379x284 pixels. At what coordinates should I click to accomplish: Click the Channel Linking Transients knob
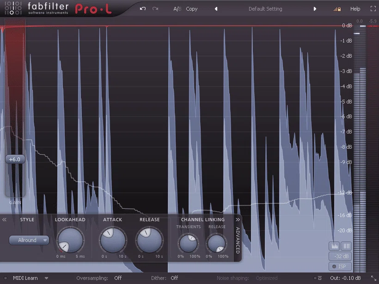tap(188, 243)
